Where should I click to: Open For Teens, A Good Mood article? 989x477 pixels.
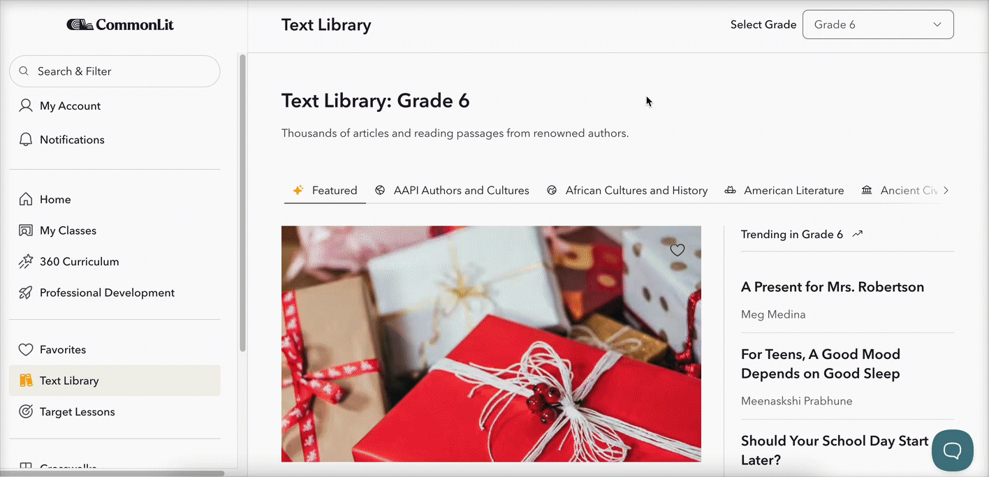tap(821, 364)
